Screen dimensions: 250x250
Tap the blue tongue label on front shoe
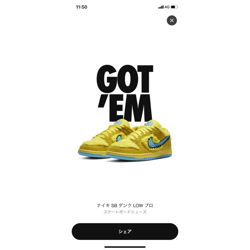(x=148, y=123)
